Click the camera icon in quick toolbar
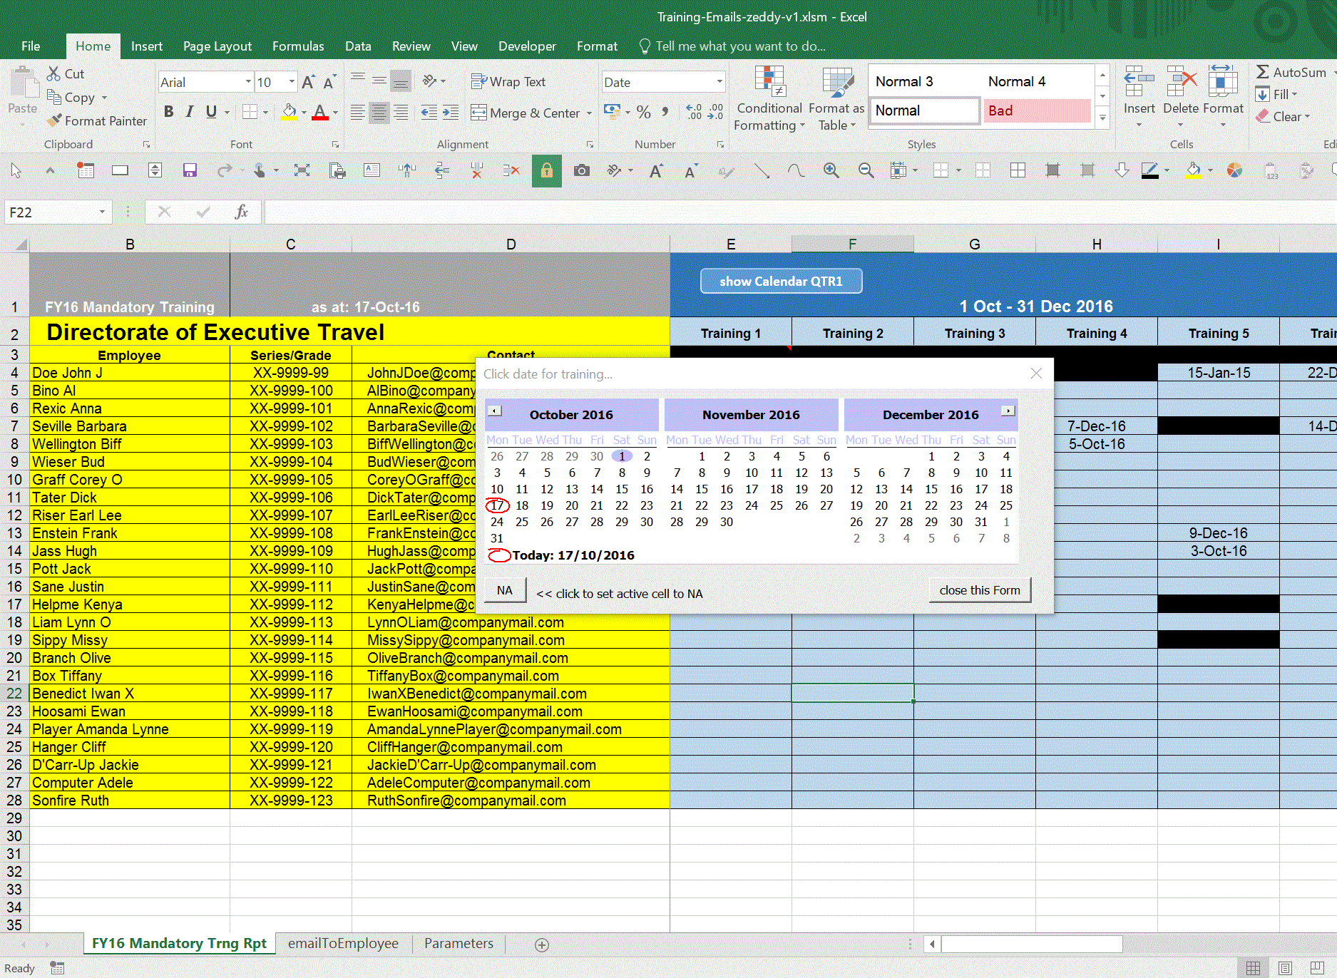 pos(582,170)
